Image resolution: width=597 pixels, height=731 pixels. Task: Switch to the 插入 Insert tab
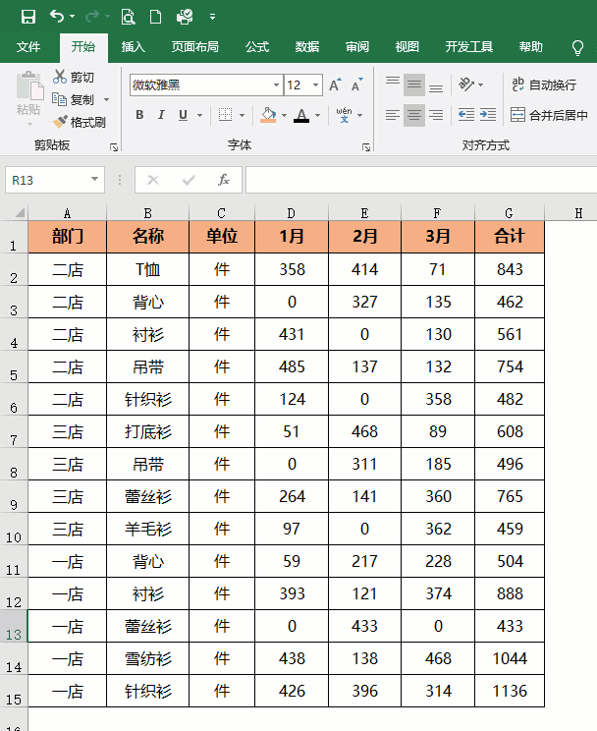coord(134,46)
